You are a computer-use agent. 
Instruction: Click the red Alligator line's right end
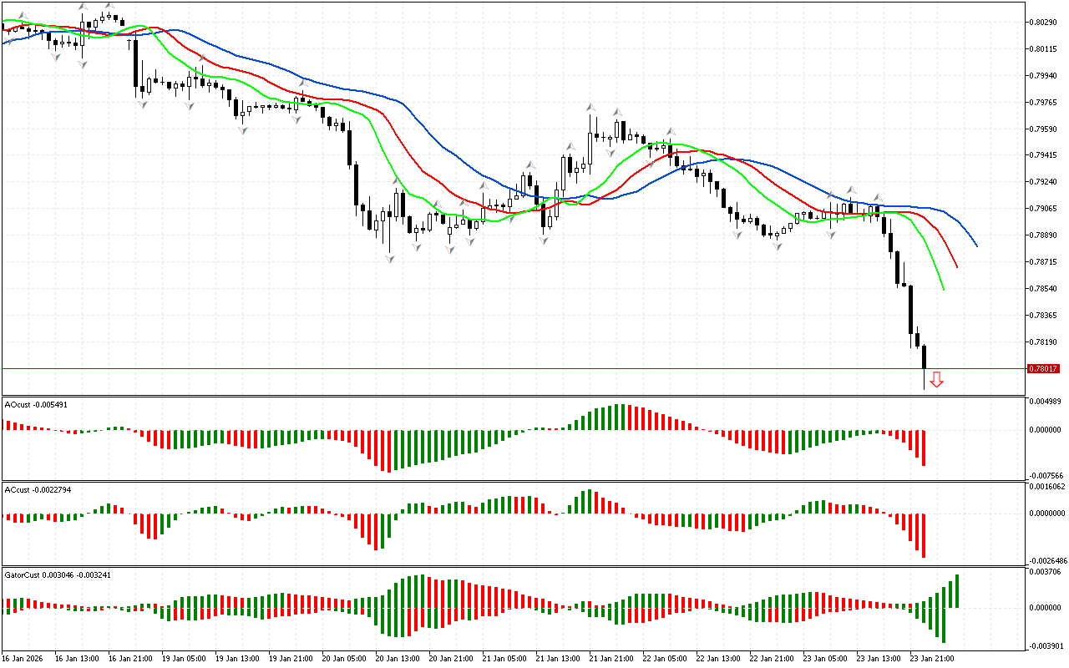click(x=957, y=266)
